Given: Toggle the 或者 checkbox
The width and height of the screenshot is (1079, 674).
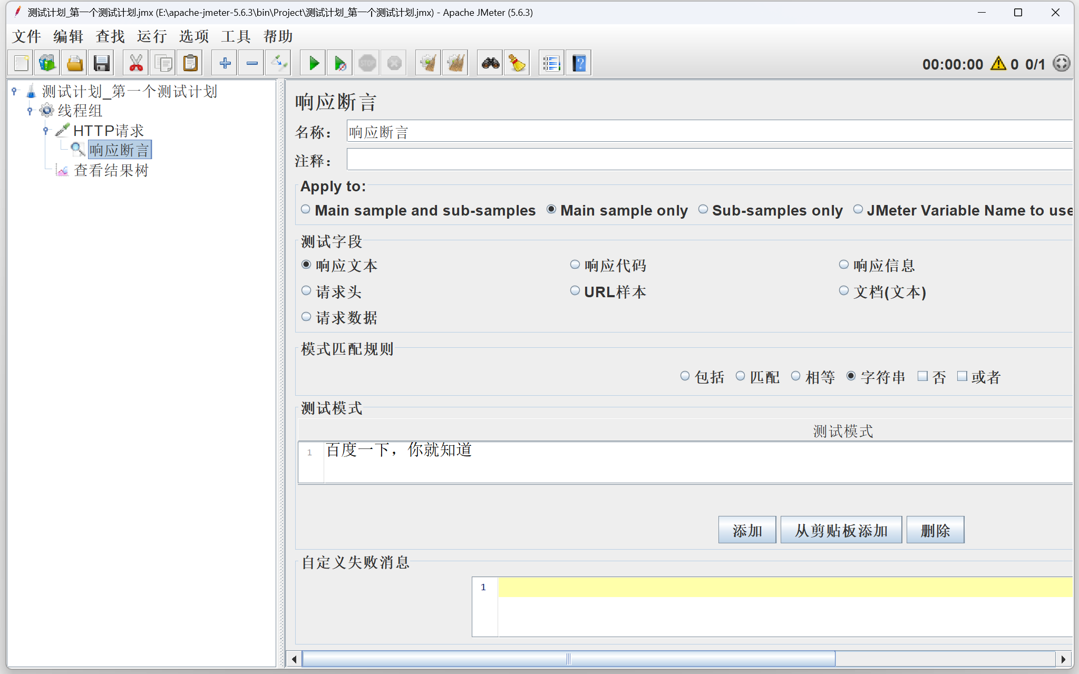Looking at the screenshot, I should click(962, 376).
